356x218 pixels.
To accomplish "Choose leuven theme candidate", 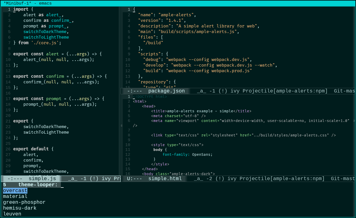I will [12, 214].
